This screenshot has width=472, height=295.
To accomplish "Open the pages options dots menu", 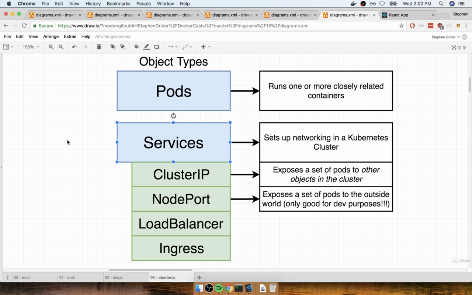I will click(7, 277).
